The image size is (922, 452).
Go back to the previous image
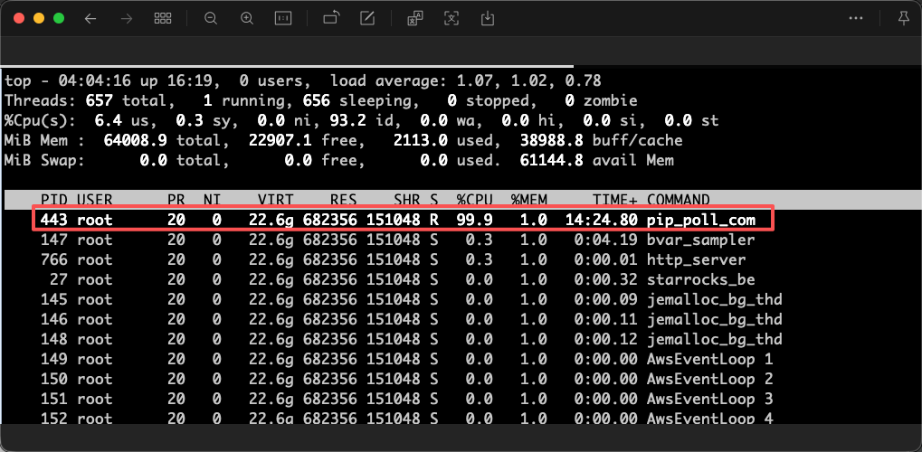pos(90,18)
